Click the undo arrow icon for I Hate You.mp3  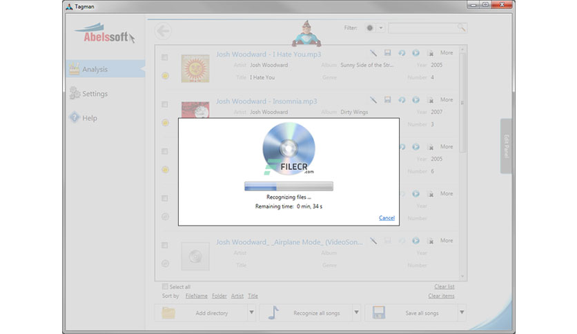tap(402, 53)
